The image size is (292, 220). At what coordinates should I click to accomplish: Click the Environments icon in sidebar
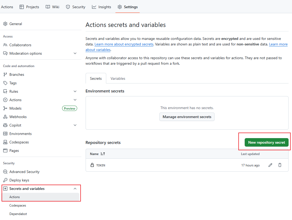5,134
